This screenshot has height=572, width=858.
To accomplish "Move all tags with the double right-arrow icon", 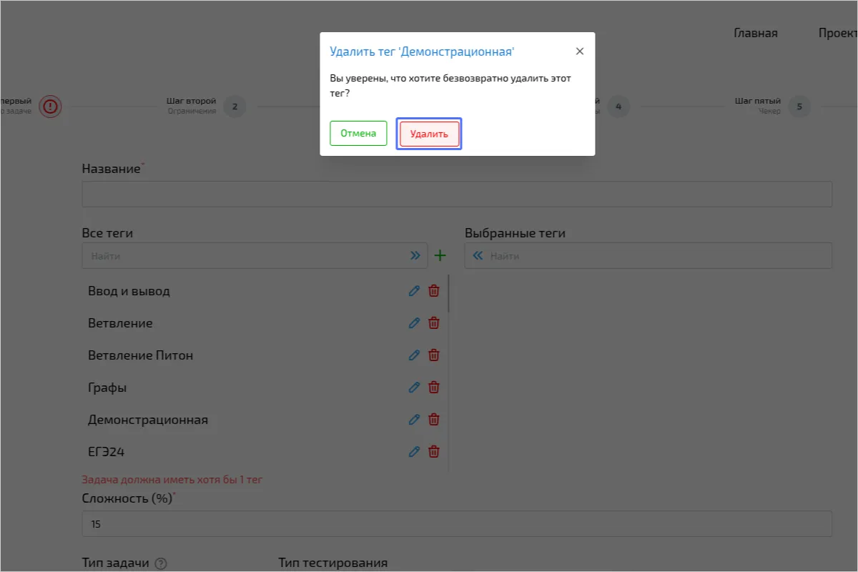I will point(415,255).
